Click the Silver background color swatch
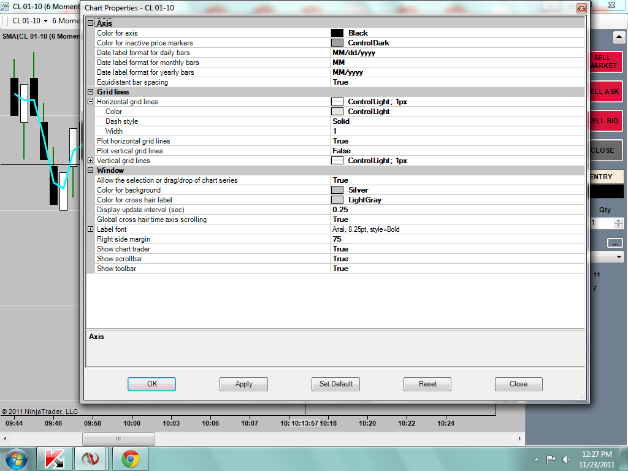 337,190
